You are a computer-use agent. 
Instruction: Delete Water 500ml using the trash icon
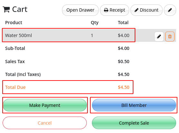click(170, 36)
